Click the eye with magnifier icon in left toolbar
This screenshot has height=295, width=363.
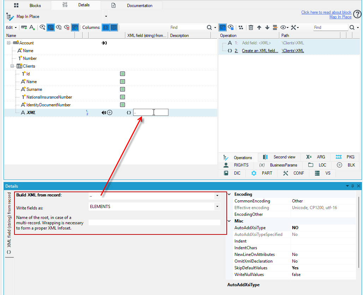click(42, 27)
